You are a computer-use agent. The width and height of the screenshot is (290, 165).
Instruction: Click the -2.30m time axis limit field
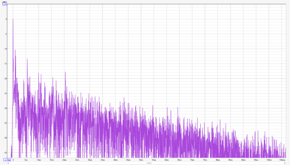pos(7,160)
